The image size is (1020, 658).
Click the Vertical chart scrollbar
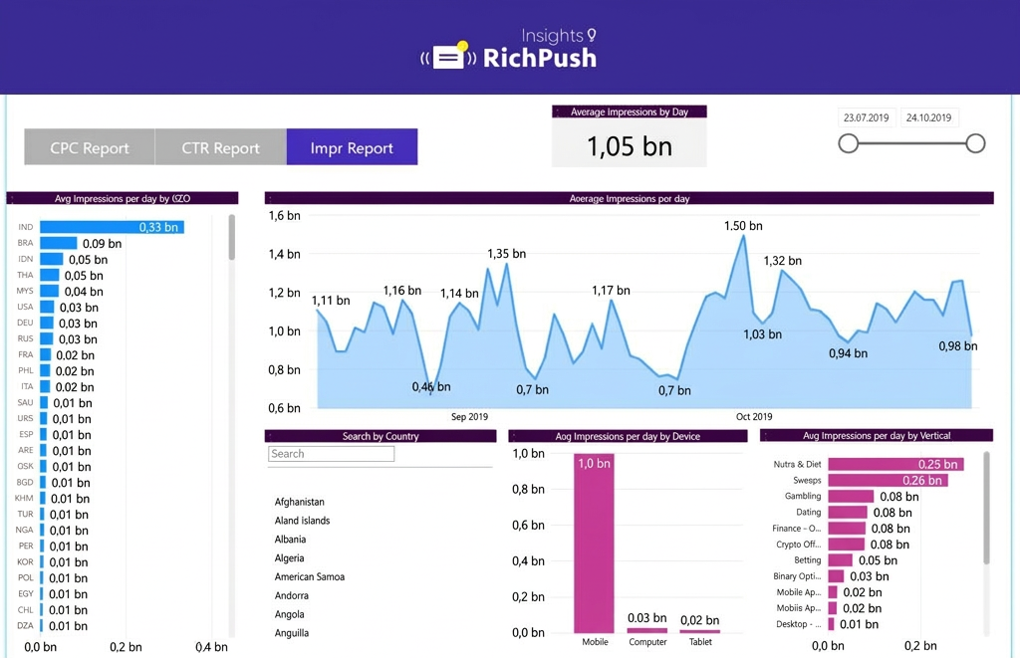point(986,508)
